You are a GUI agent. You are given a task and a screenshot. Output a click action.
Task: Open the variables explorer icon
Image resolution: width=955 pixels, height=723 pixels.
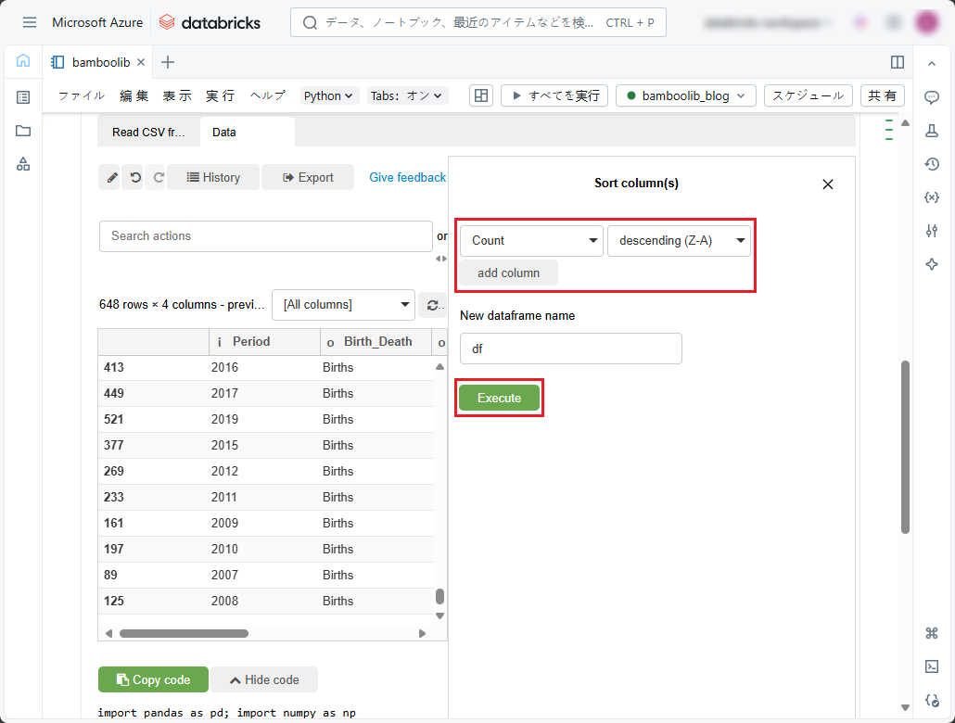pyautogui.click(x=932, y=197)
